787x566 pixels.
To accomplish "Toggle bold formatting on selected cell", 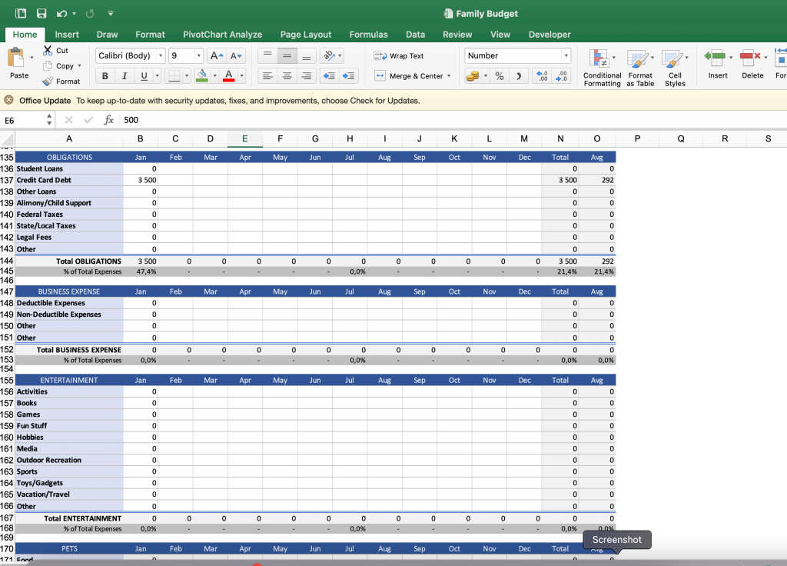I will [105, 76].
